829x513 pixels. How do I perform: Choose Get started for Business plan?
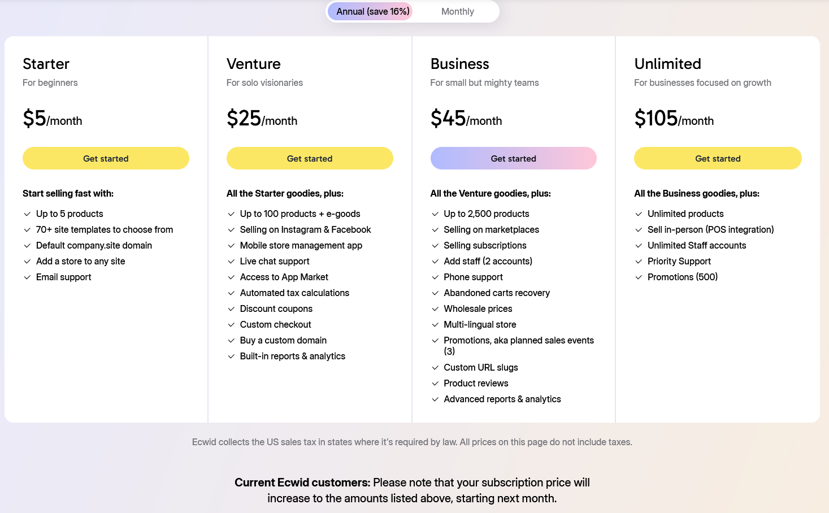(x=514, y=158)
